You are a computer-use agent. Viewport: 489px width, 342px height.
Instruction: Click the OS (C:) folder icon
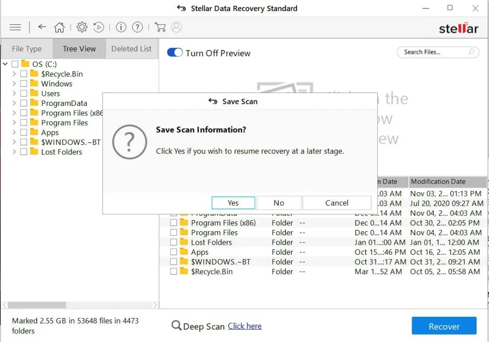(25, 64)
